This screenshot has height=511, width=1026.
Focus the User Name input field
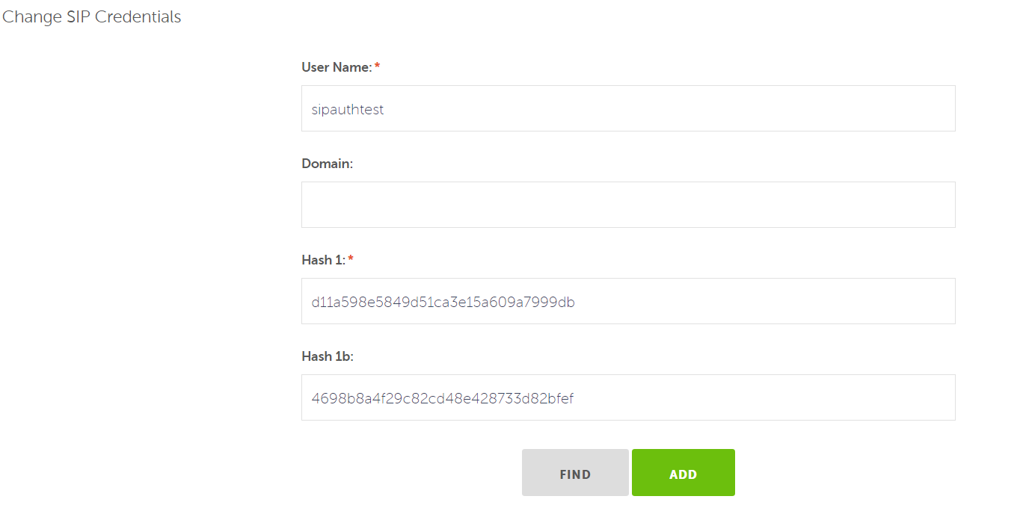(x=628, y=108)
